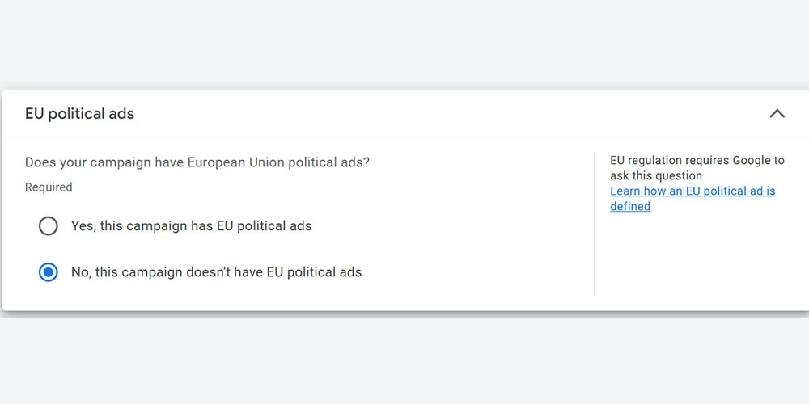The height and width of the screenshot is (404, 809).
Task: Click the word "defined" in the help link
Action: click(630, 207)
